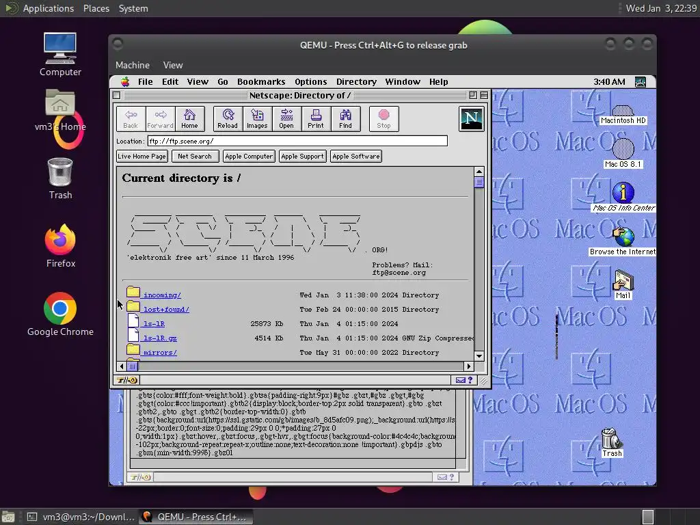Click the Apple Support button
This screenshot has height=525, width=700.
[x=302, y=157]
